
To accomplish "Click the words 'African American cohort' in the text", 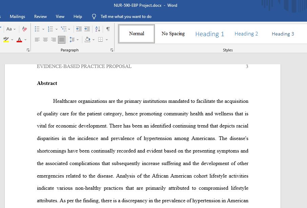I will 180,176.
